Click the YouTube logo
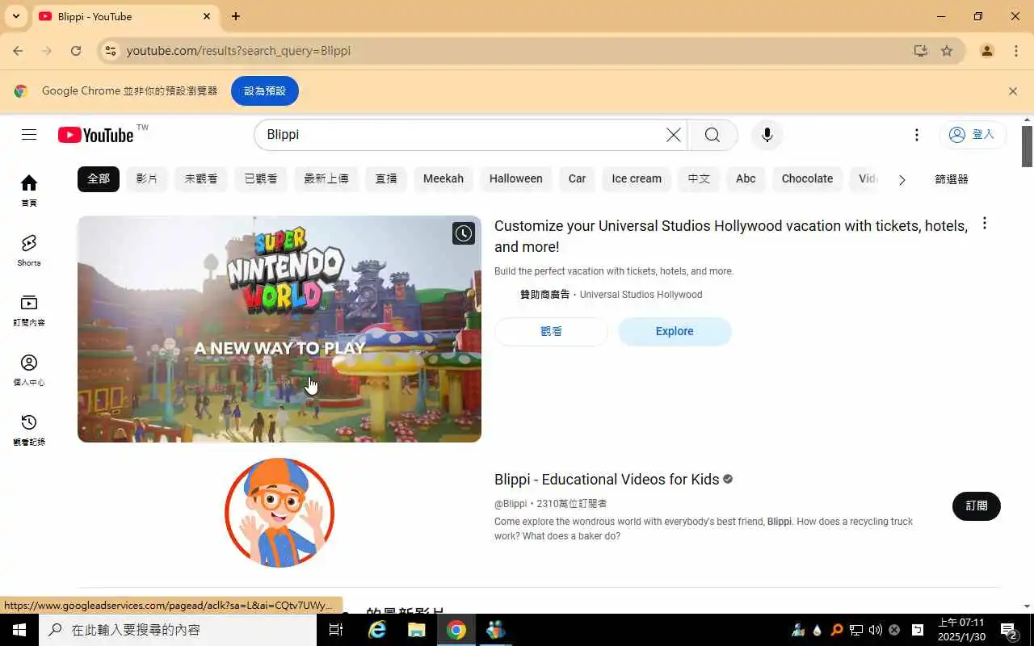The height and width of the screenshot is (646, 1034). pyautogui.click(x=96, y=135)
